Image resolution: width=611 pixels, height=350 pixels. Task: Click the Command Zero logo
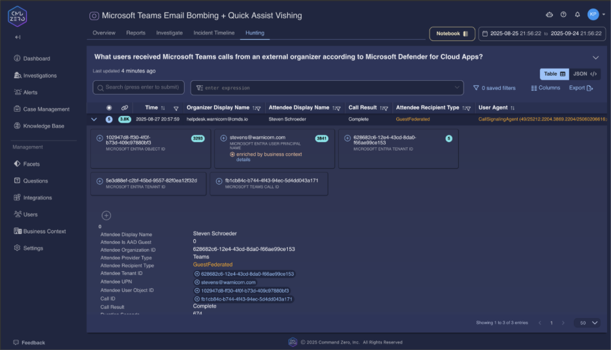tap(17, 16)
